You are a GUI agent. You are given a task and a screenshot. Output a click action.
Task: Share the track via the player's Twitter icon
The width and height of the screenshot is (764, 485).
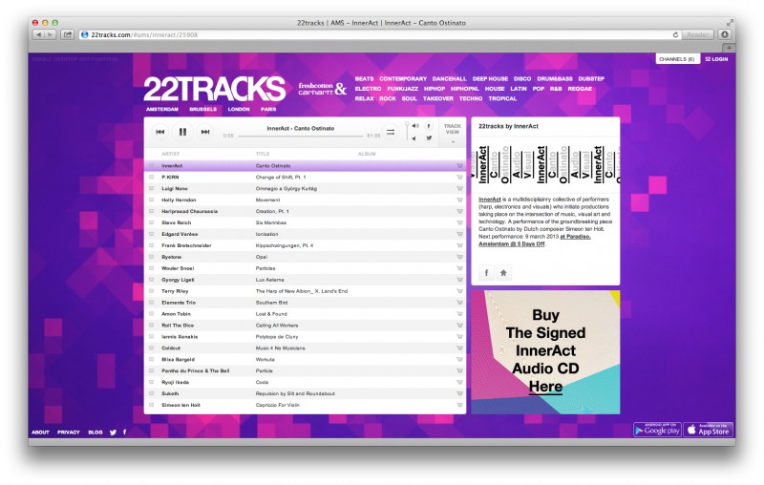pos(429,138)
